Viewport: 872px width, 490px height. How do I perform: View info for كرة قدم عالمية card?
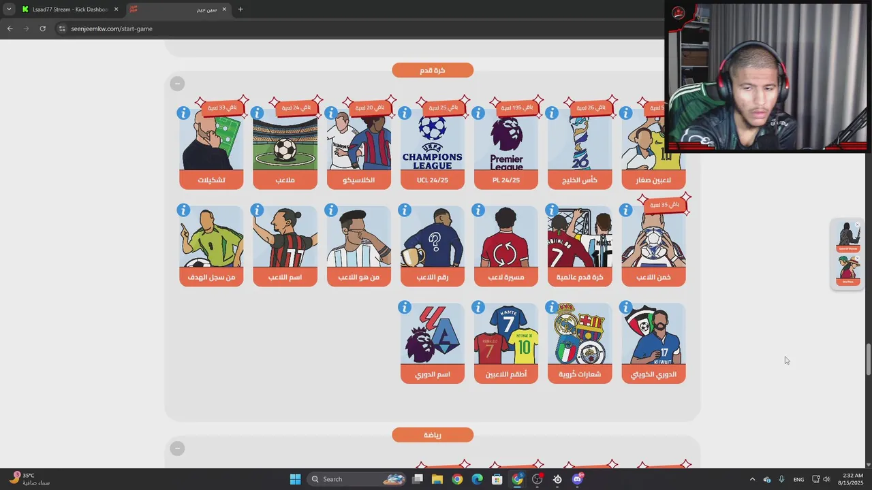click(x=552, y=210)
